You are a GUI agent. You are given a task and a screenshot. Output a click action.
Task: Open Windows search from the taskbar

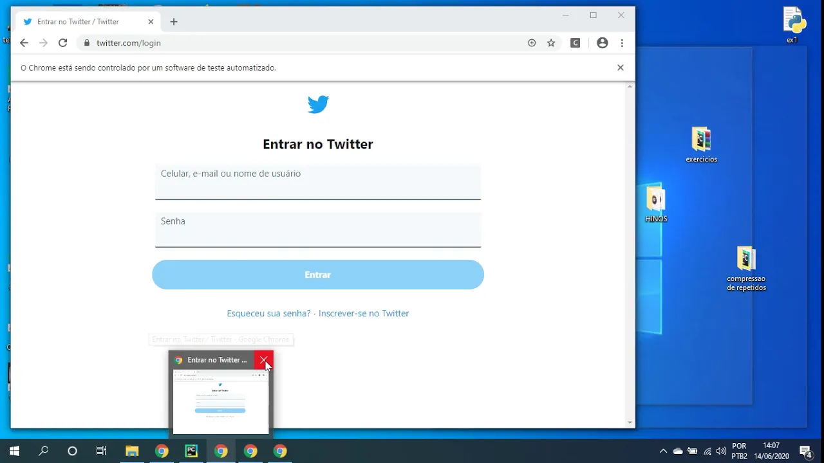[x=44, y=451]
